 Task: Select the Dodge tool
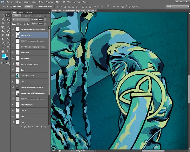[8, 39]
